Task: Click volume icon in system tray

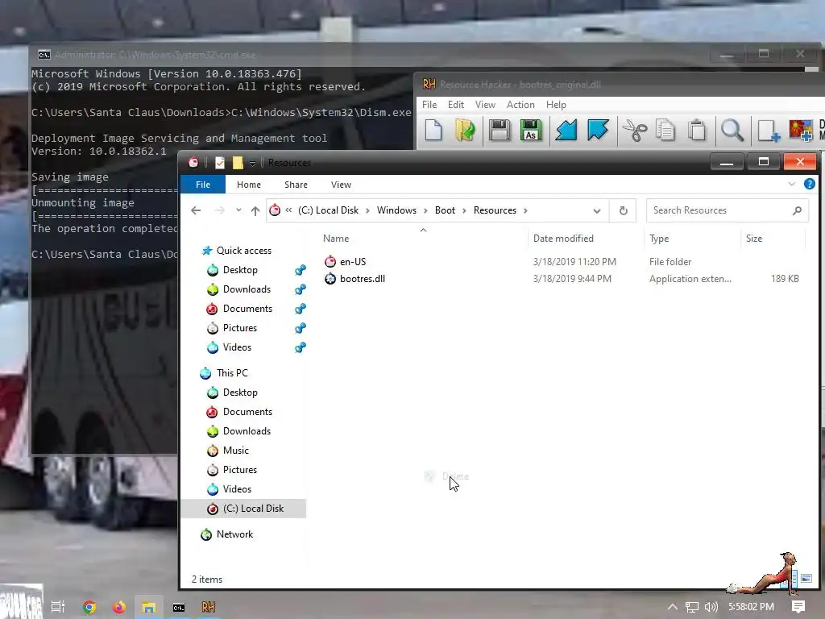Action: 711,607
